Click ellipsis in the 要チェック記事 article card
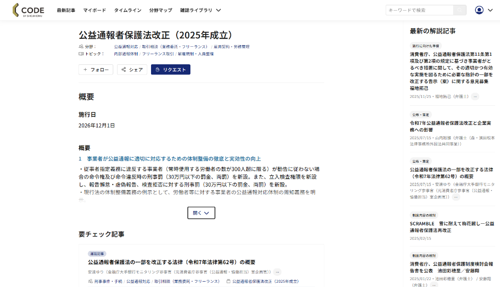 pyautogui.click(x=278, y=272)
